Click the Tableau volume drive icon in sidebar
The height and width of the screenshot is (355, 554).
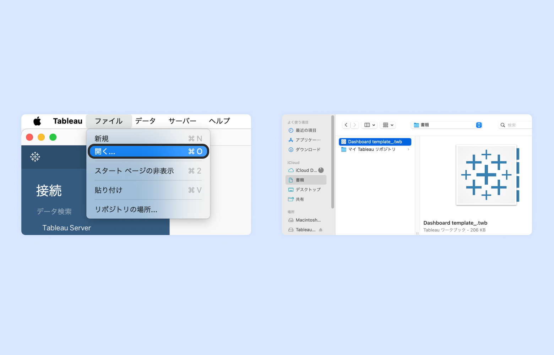[x=291, y=230]
